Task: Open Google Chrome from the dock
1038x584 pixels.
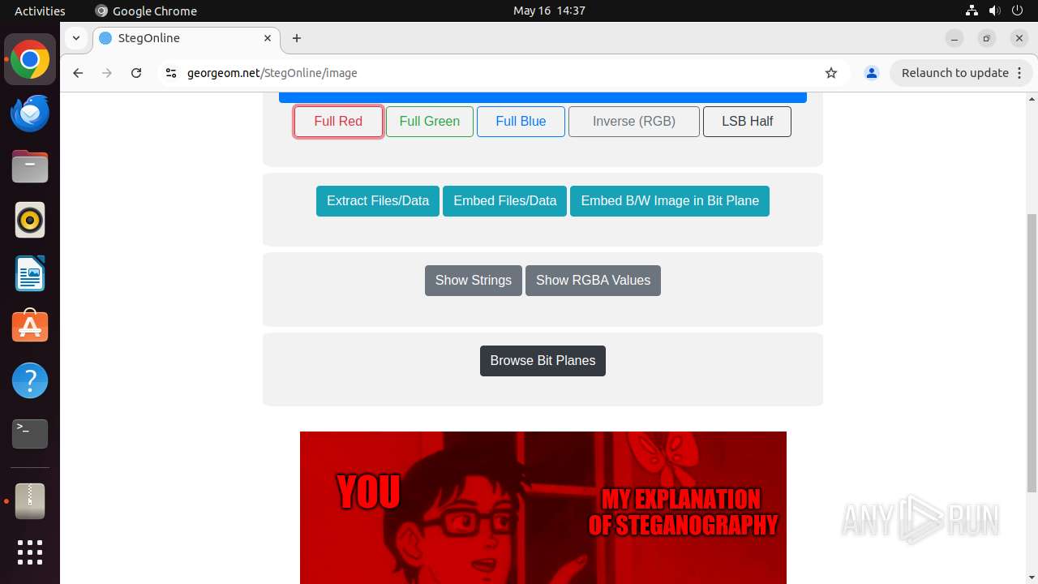Action: coord(30,60)
